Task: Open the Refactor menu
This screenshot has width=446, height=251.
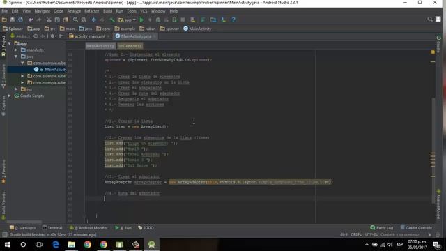Action: click(91, 11)
